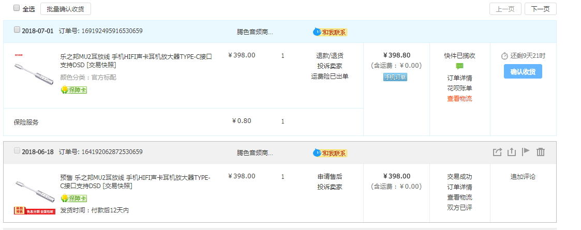Screen dimensions: 581x230
Task: Click the orange 查看物流 link
Action: tap(459, 99)
